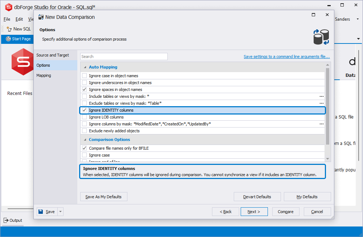Image resolution: width=363 pixels, height=237 pixels.
Task: Click the toolbar drag handle grip
Action: coord(3,29)
